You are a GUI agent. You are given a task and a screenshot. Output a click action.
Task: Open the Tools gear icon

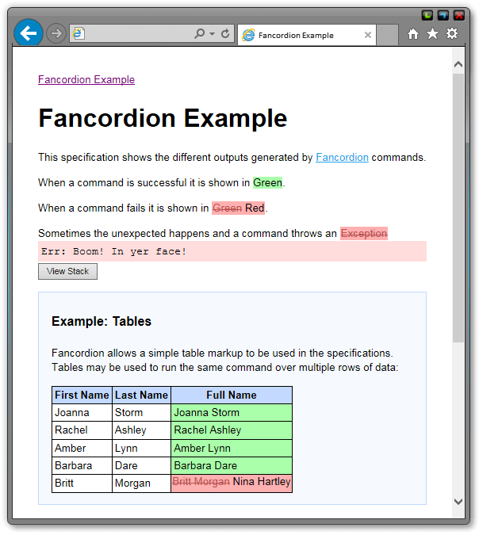coord(452,33)
